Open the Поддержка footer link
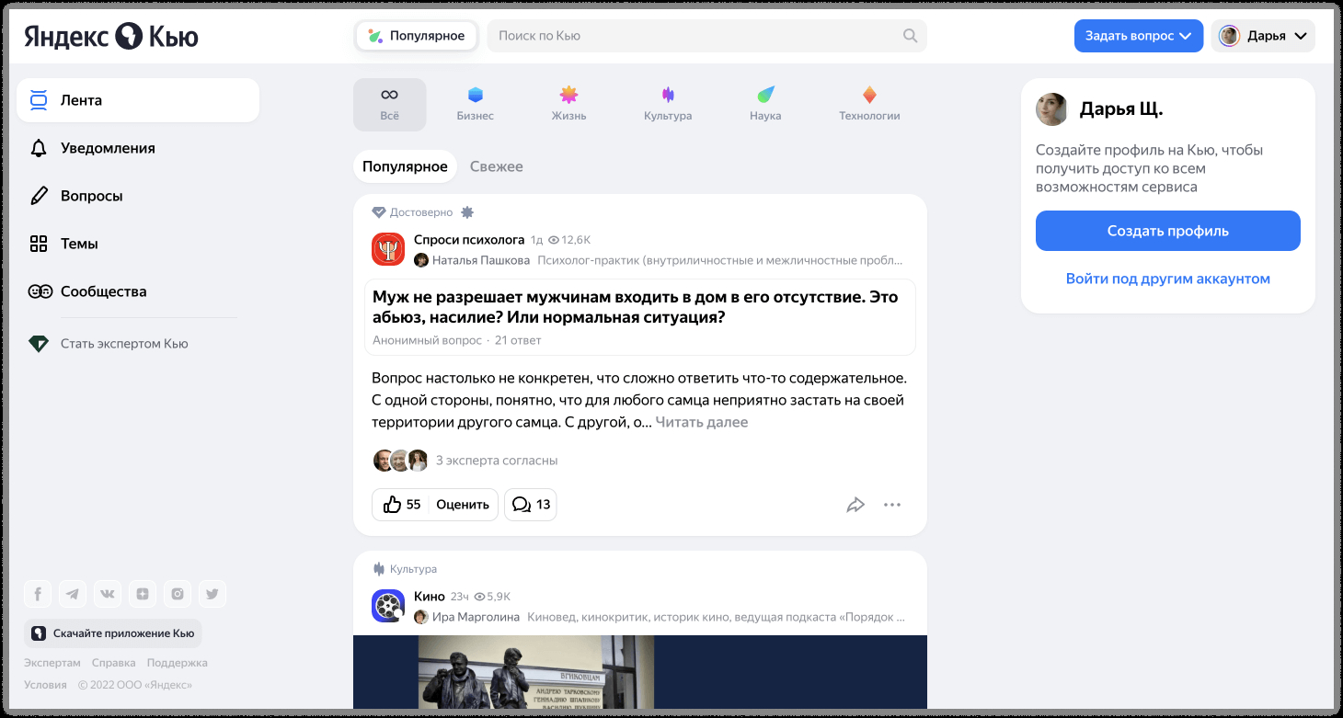Viewport: 1343px width, 718px height. click(178, 663)
